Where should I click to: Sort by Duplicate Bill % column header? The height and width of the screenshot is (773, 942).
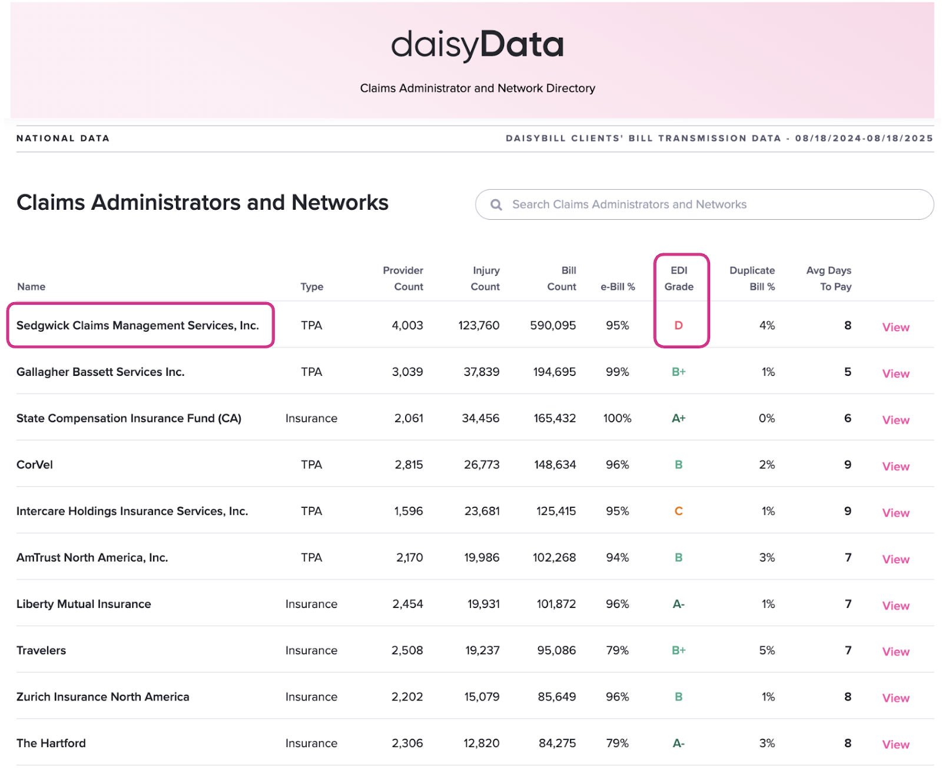pos(752,279)
